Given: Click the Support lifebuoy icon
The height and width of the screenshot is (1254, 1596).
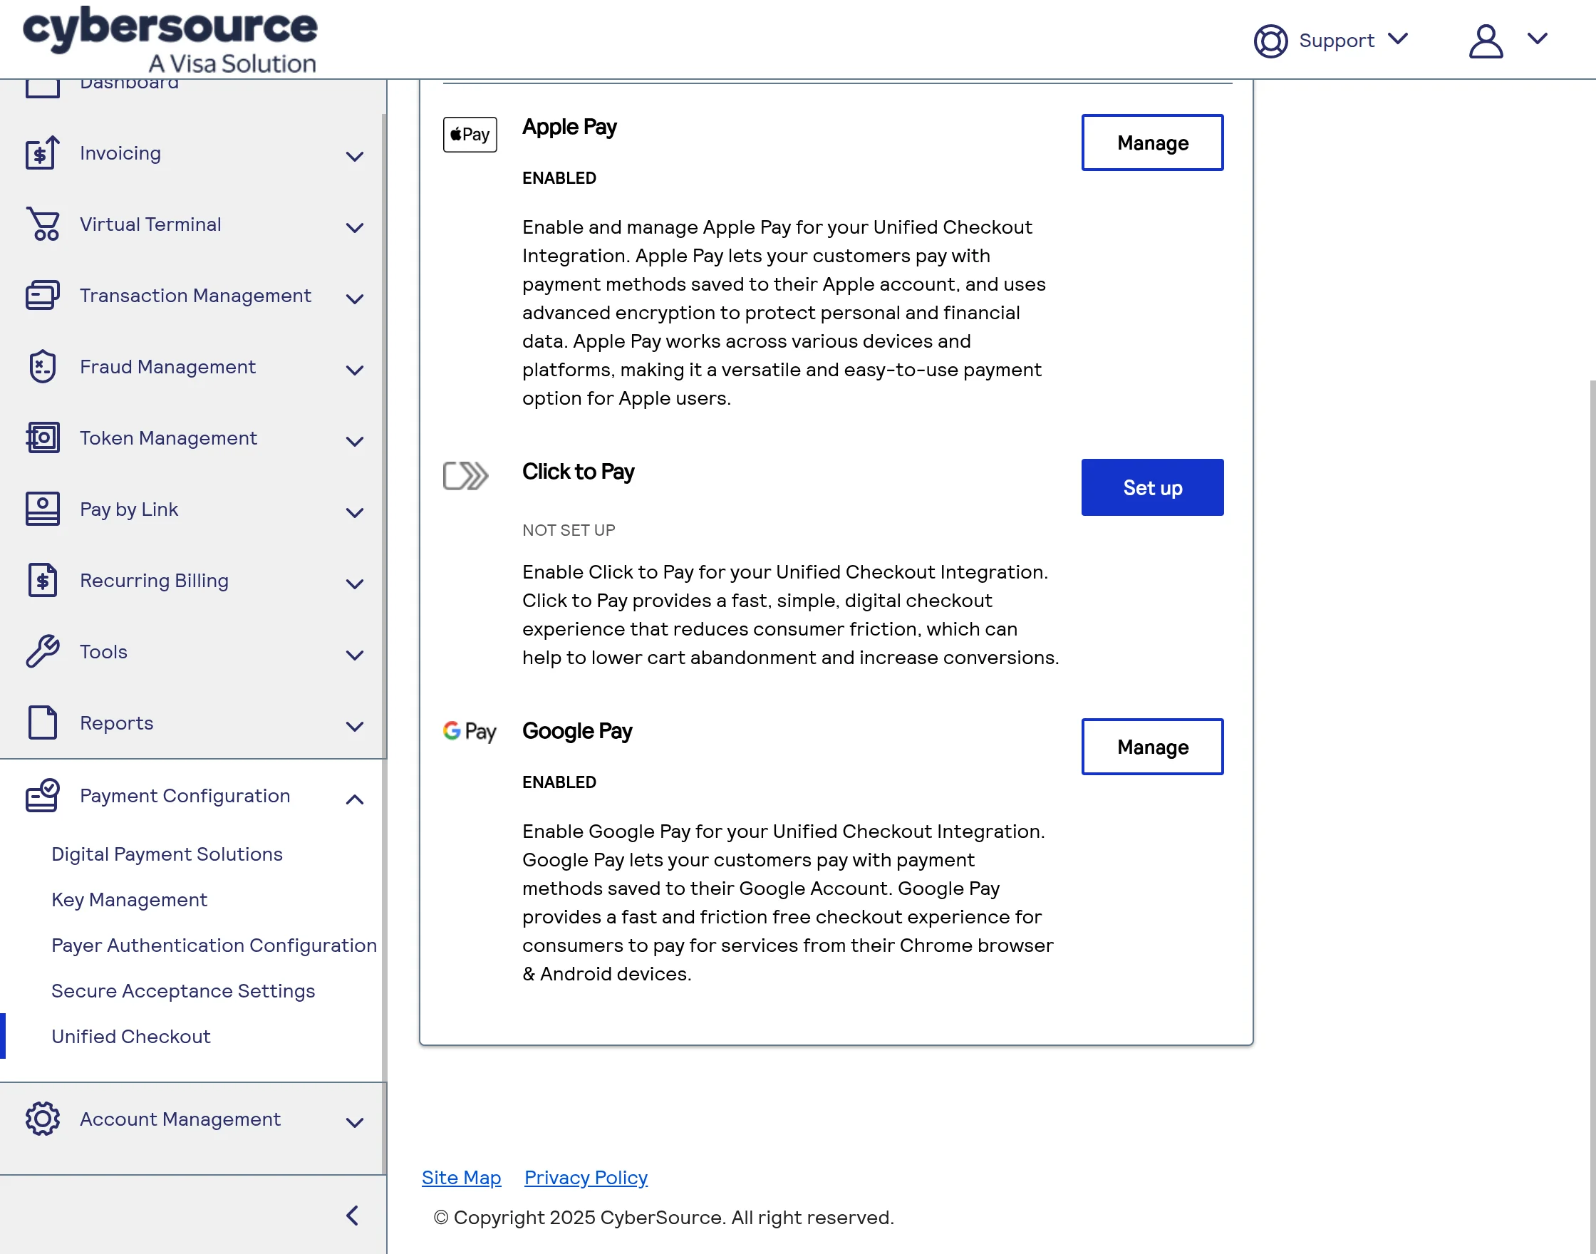Looking at the screenshot, I should [x=1270, y=41].
